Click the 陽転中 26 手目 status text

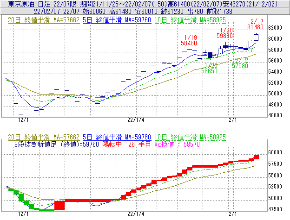(127, 144)
